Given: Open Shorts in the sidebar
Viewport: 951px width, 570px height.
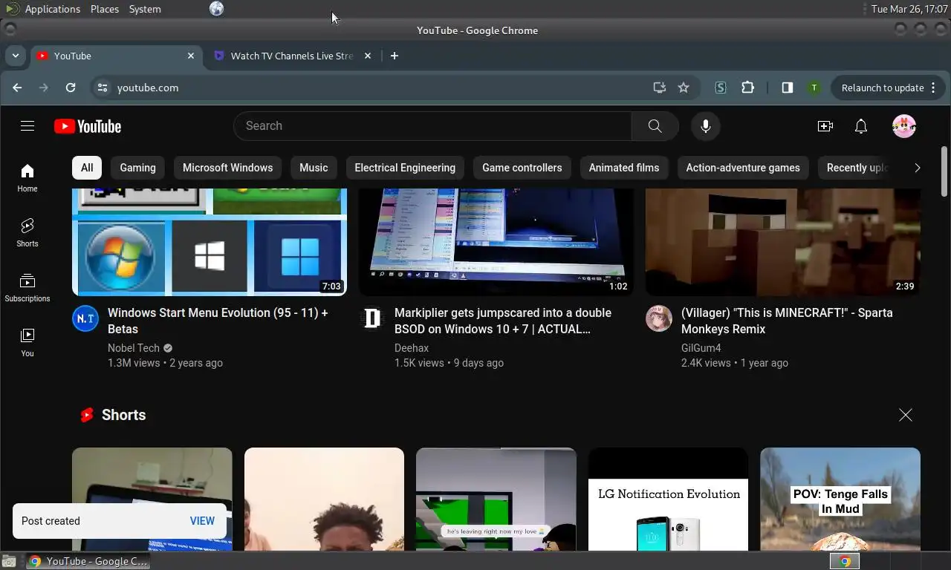Looking at the screenshot, I should [x=27, y=233].
